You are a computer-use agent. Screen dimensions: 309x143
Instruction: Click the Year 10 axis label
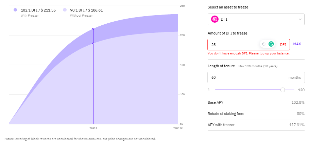pos(178,128)
